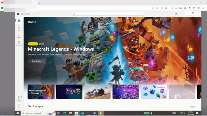Expand the hidden tray icons chevron
Image resolution: width=207 pixels, height=116 pixels.
(x=179, y=113)
